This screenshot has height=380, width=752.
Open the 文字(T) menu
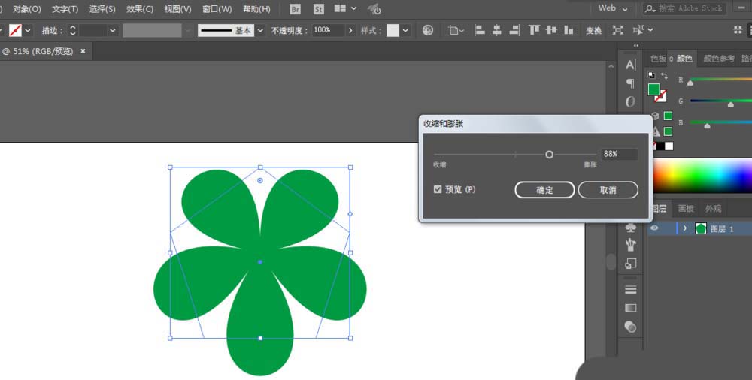click(65, 9)
